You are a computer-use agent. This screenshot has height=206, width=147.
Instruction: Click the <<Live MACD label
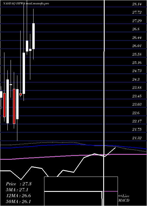(124, 198)
